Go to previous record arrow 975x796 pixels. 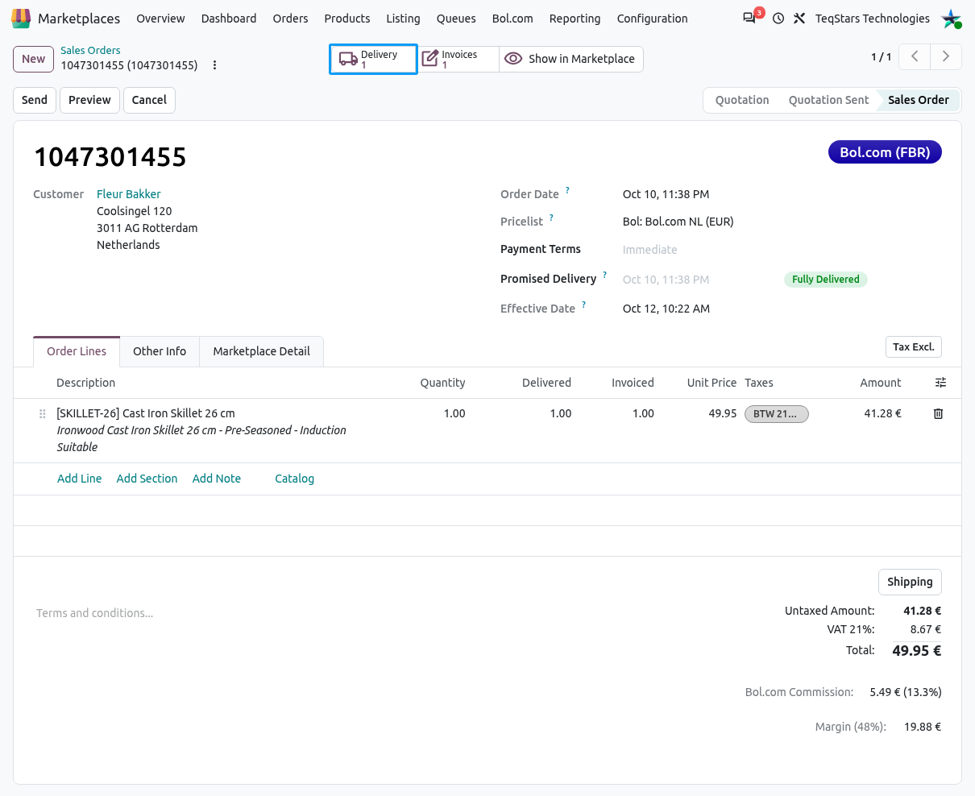coord(915,56)
